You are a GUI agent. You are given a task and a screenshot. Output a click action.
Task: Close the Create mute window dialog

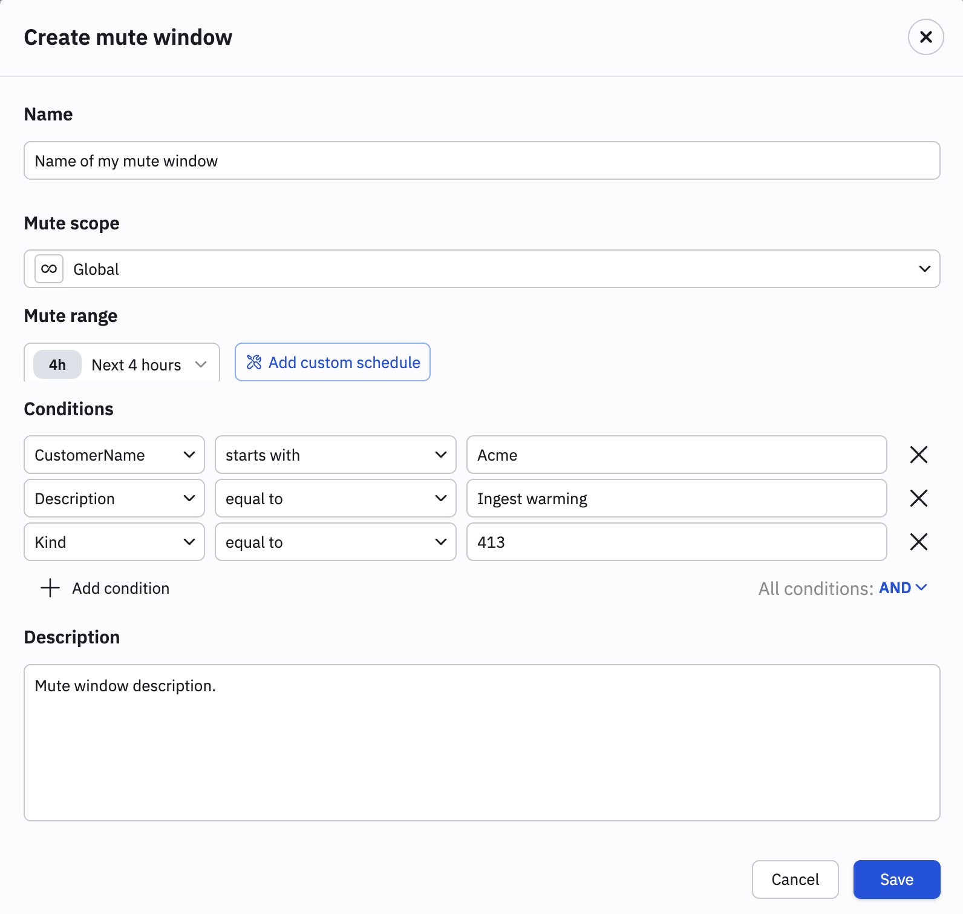(x=925, y=37)
